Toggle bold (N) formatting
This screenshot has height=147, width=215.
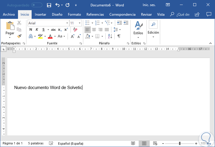click(31, 30)
